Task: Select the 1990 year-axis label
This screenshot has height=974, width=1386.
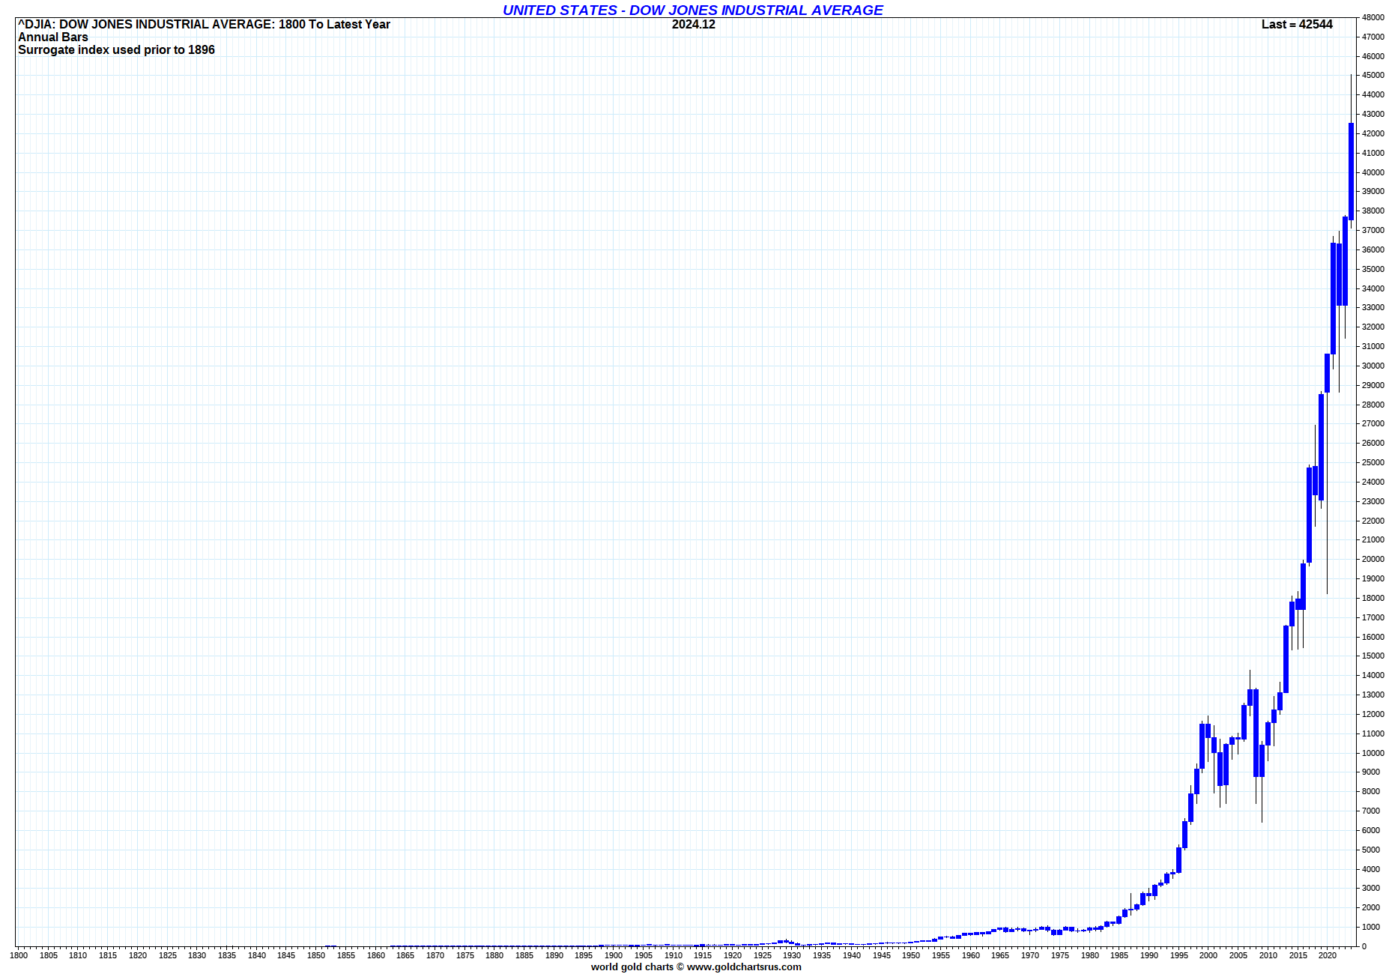Action: (1149, 955)
